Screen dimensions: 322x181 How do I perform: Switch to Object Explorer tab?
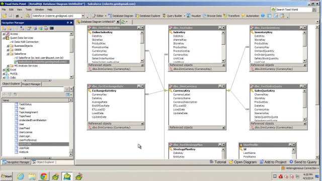pyautogui.click(x=11, y=84)
